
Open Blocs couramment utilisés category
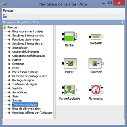click(x=28, y=31)
